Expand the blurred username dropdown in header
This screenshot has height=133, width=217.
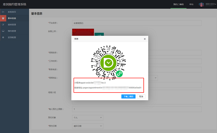pyautogui.click(x=211, y=4)
